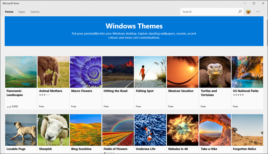Click the Free label under Turtles and Tortoises

pyautogui.click(x=203, y=107)
